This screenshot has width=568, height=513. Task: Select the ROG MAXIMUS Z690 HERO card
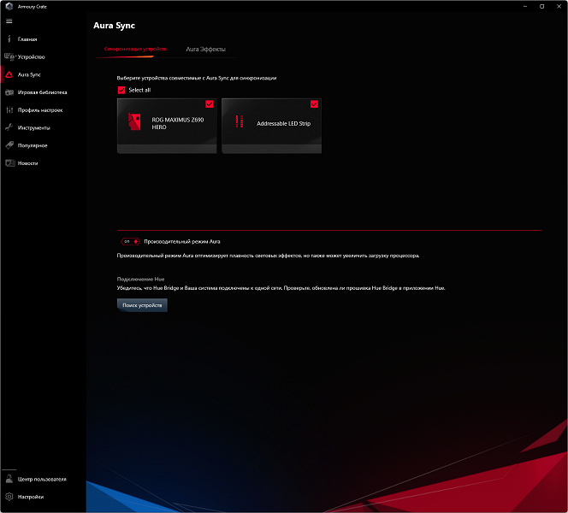167,126
